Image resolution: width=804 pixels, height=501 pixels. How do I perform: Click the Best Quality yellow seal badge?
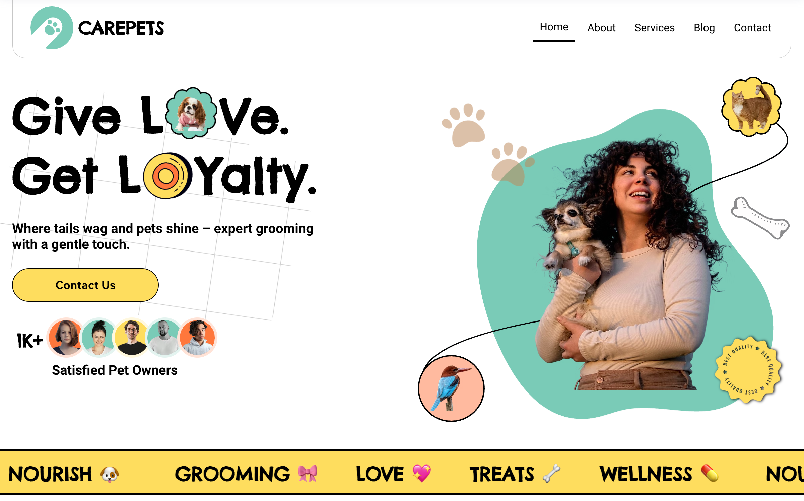point(748,369)
